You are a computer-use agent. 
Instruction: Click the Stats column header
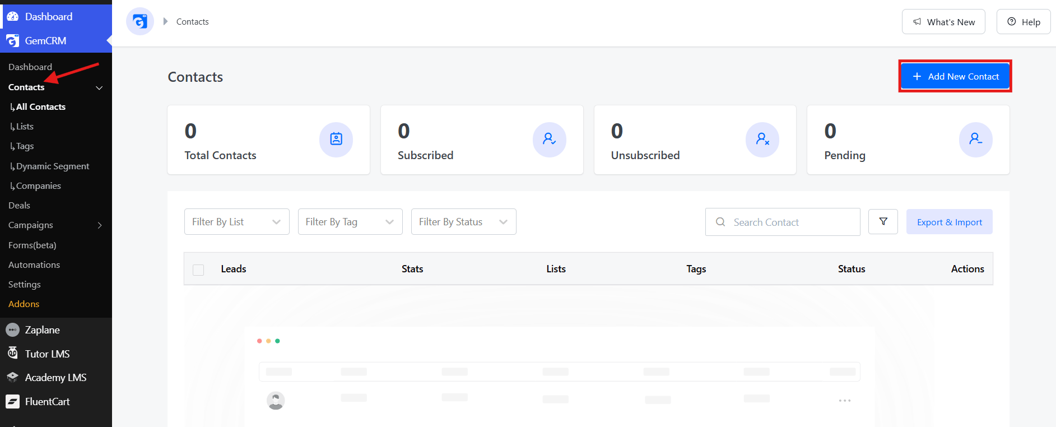coord(412,269)
